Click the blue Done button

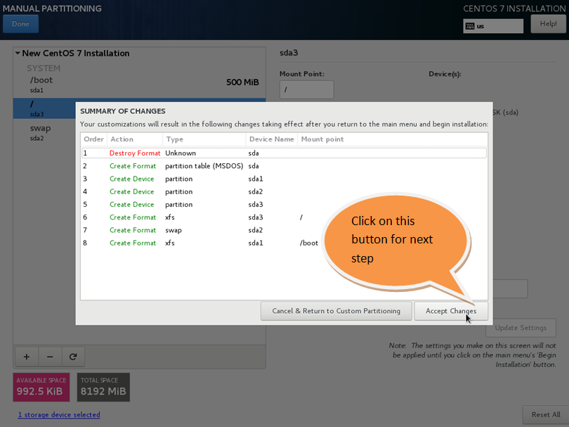point(20,24)
